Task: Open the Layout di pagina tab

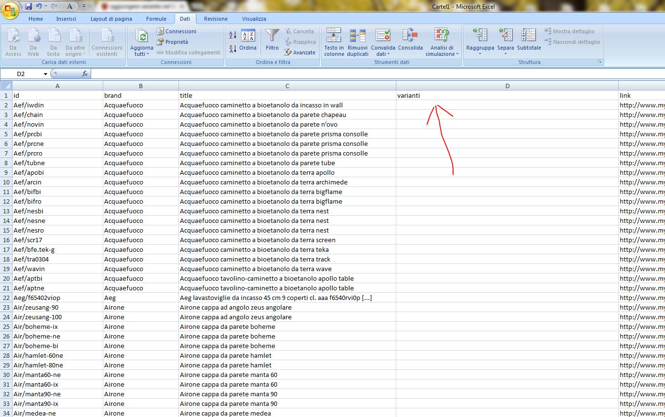Action: coord(111,19)
